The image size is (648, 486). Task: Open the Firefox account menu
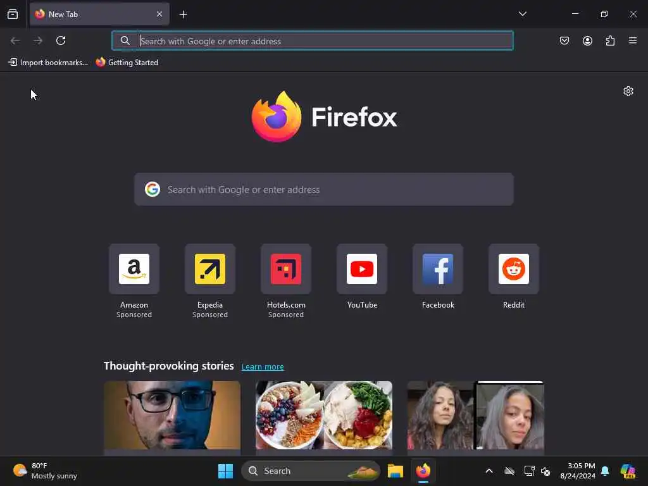pyautogui.click(x=587, y=40)
